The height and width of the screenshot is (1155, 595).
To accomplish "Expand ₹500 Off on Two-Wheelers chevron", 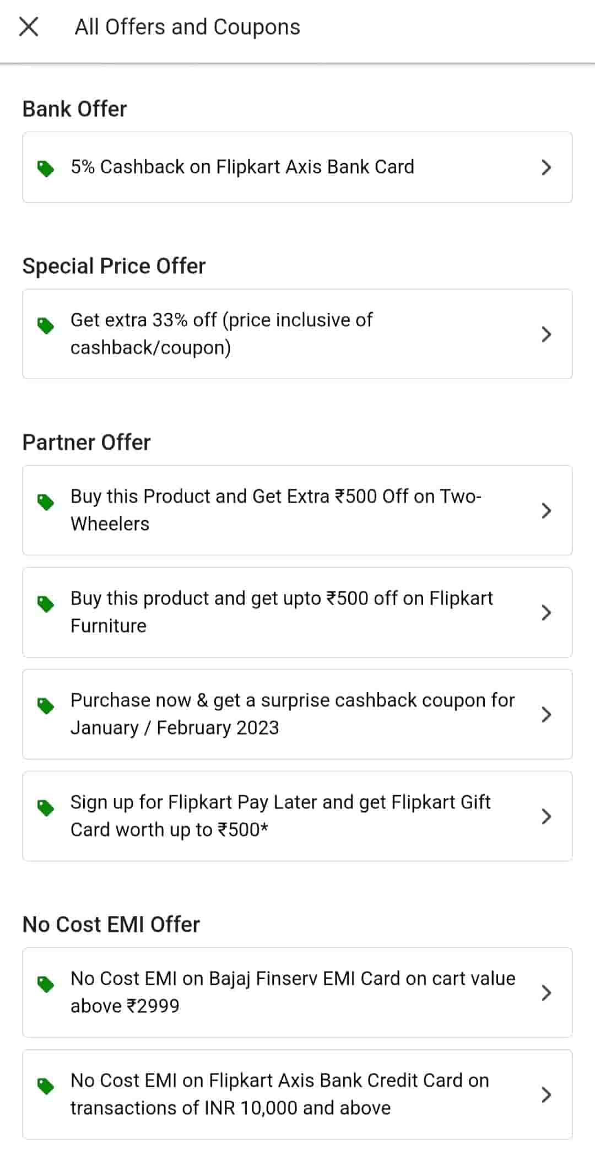I will click(x=546, y=510).
